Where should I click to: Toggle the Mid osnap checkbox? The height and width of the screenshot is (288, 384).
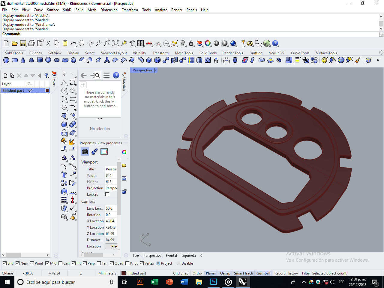pos(47,263)
